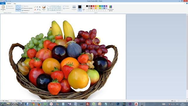
Task: Open the Quick Access Toolbar customize arrow
Action: 10,1
